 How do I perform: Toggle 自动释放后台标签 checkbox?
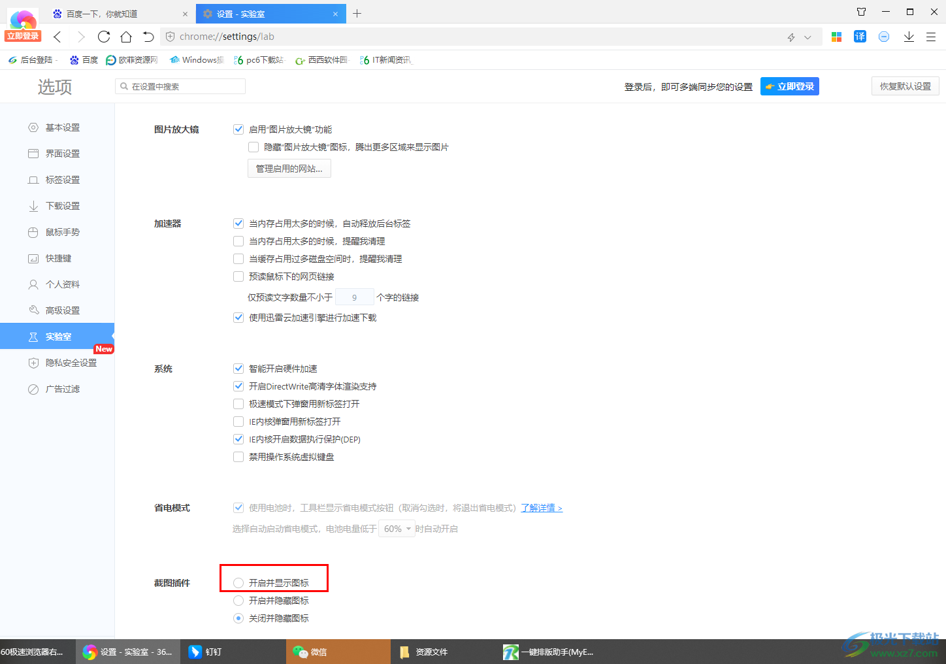[238, 224]
